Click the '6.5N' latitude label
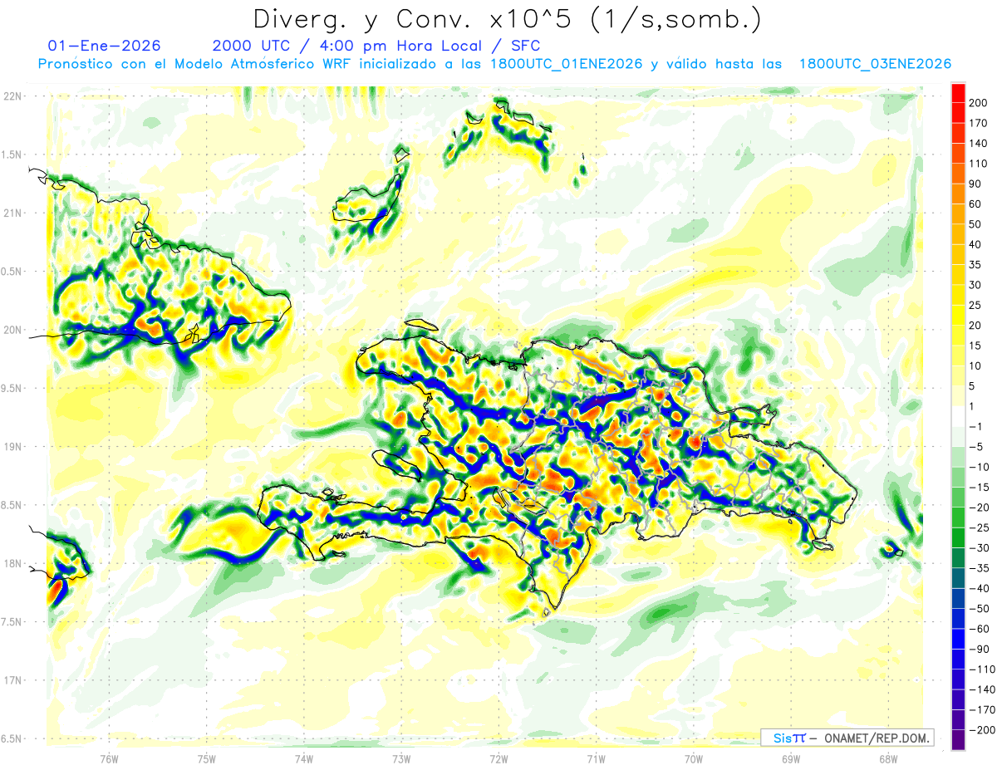Image resolution: width=997 pixels, height=770 pixels. (x=12, y=738)
